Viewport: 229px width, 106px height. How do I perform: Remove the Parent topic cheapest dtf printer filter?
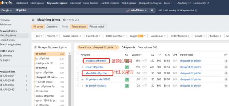click(x=116, y=47)
